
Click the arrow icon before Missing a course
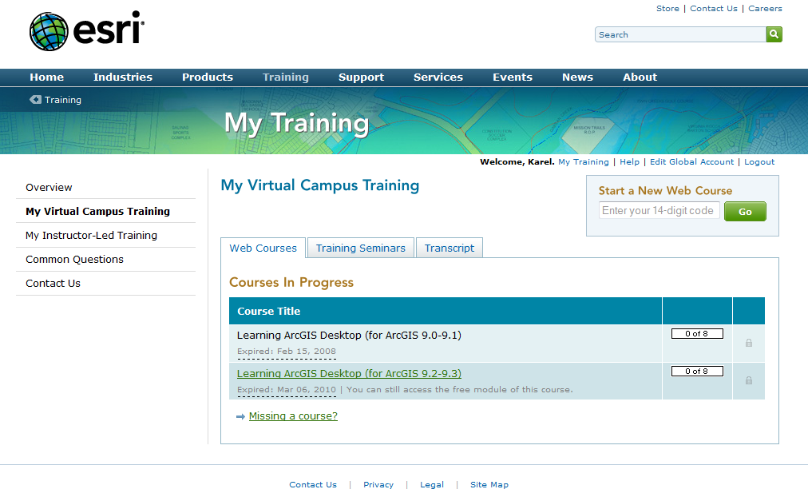point(240,416)
